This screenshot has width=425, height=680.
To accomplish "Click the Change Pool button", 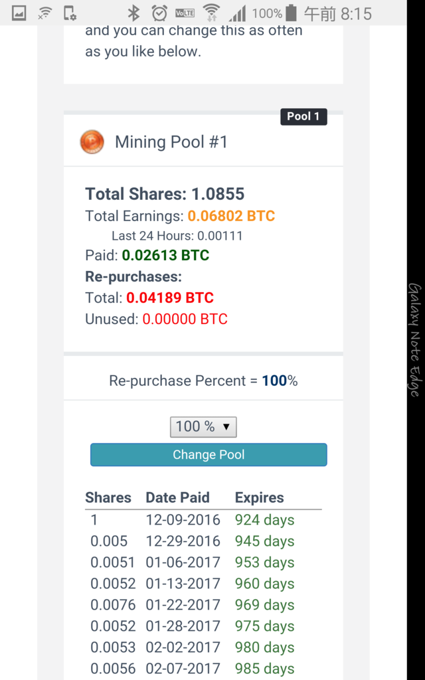I will 209,454.
